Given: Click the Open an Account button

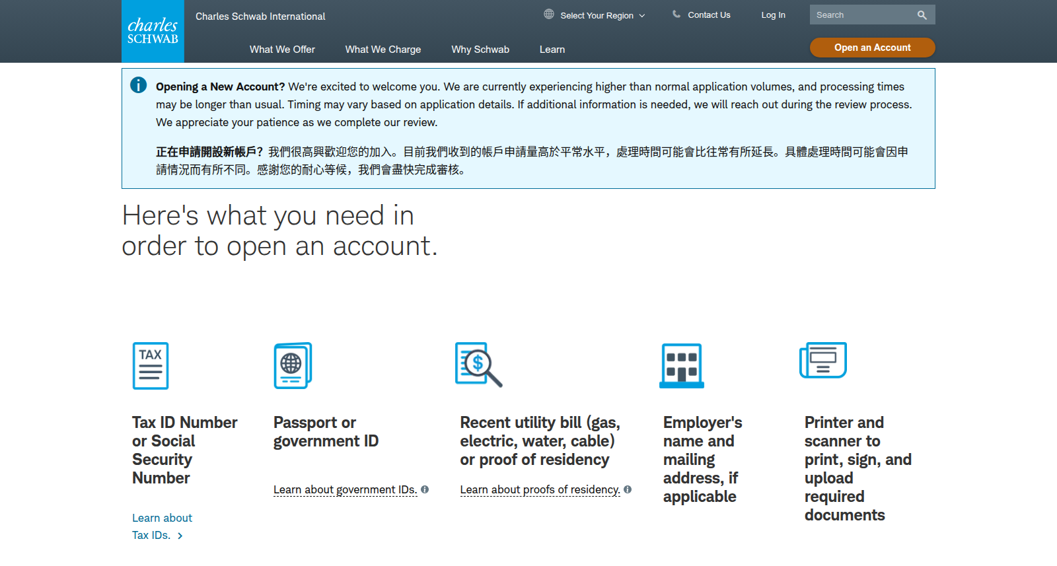Looking at the screenshot, I should point(873,48).
